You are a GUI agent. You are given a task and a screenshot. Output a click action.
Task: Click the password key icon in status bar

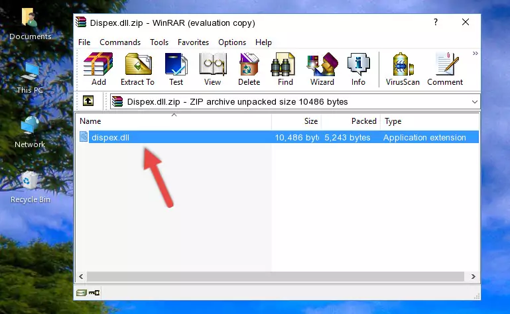(x=94, y=293)
